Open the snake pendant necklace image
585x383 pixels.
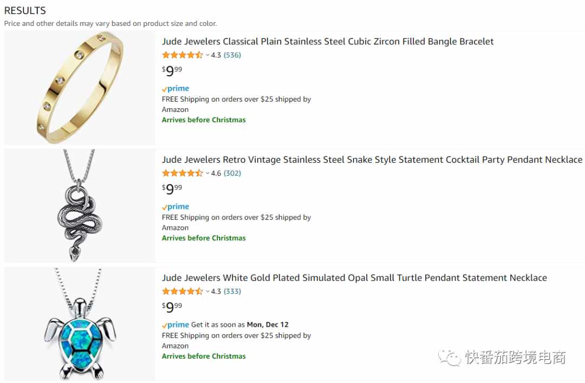click(x=80, y=206)
